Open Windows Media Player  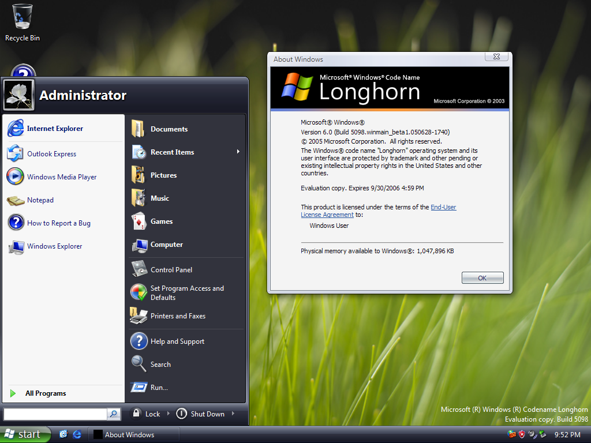point(62,177)
